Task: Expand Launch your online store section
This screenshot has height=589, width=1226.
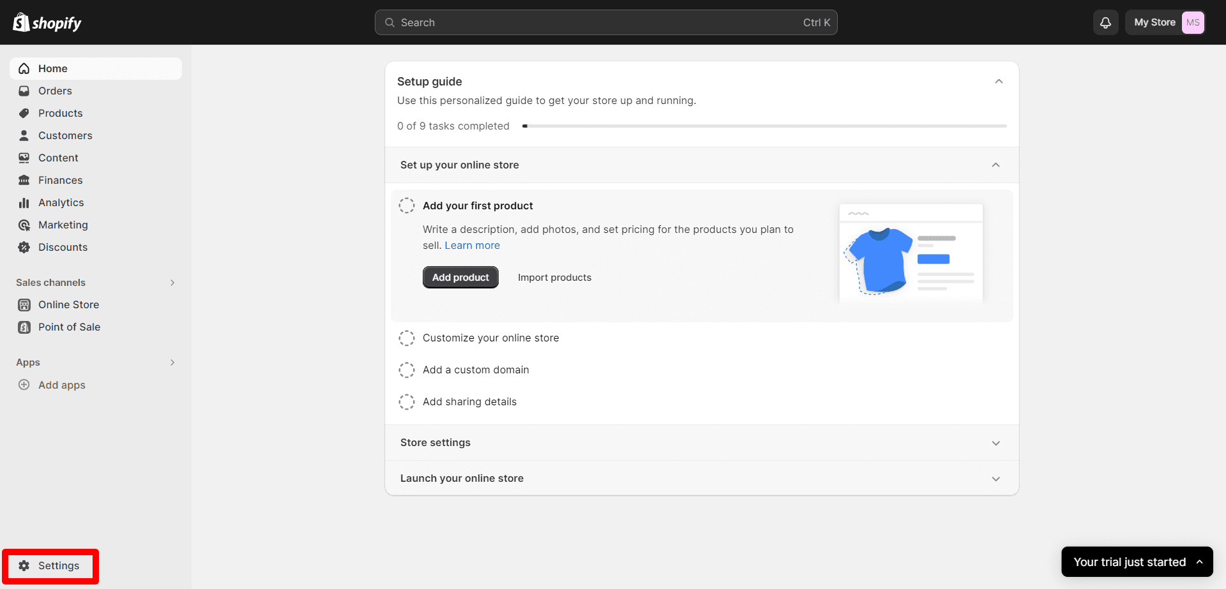Action: 995,478
